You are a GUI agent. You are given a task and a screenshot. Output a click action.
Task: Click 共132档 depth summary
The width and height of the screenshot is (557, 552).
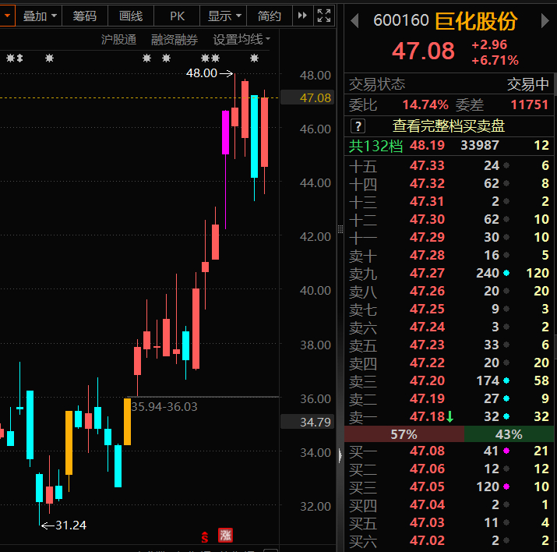click(x=375, y=146)
